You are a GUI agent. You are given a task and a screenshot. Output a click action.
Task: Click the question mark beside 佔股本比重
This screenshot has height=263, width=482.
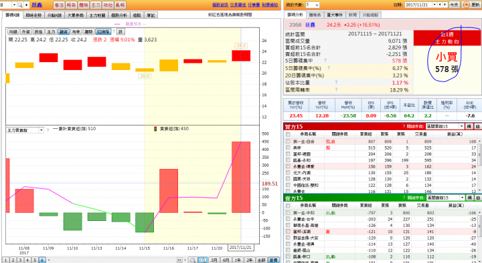click(336, 82)
